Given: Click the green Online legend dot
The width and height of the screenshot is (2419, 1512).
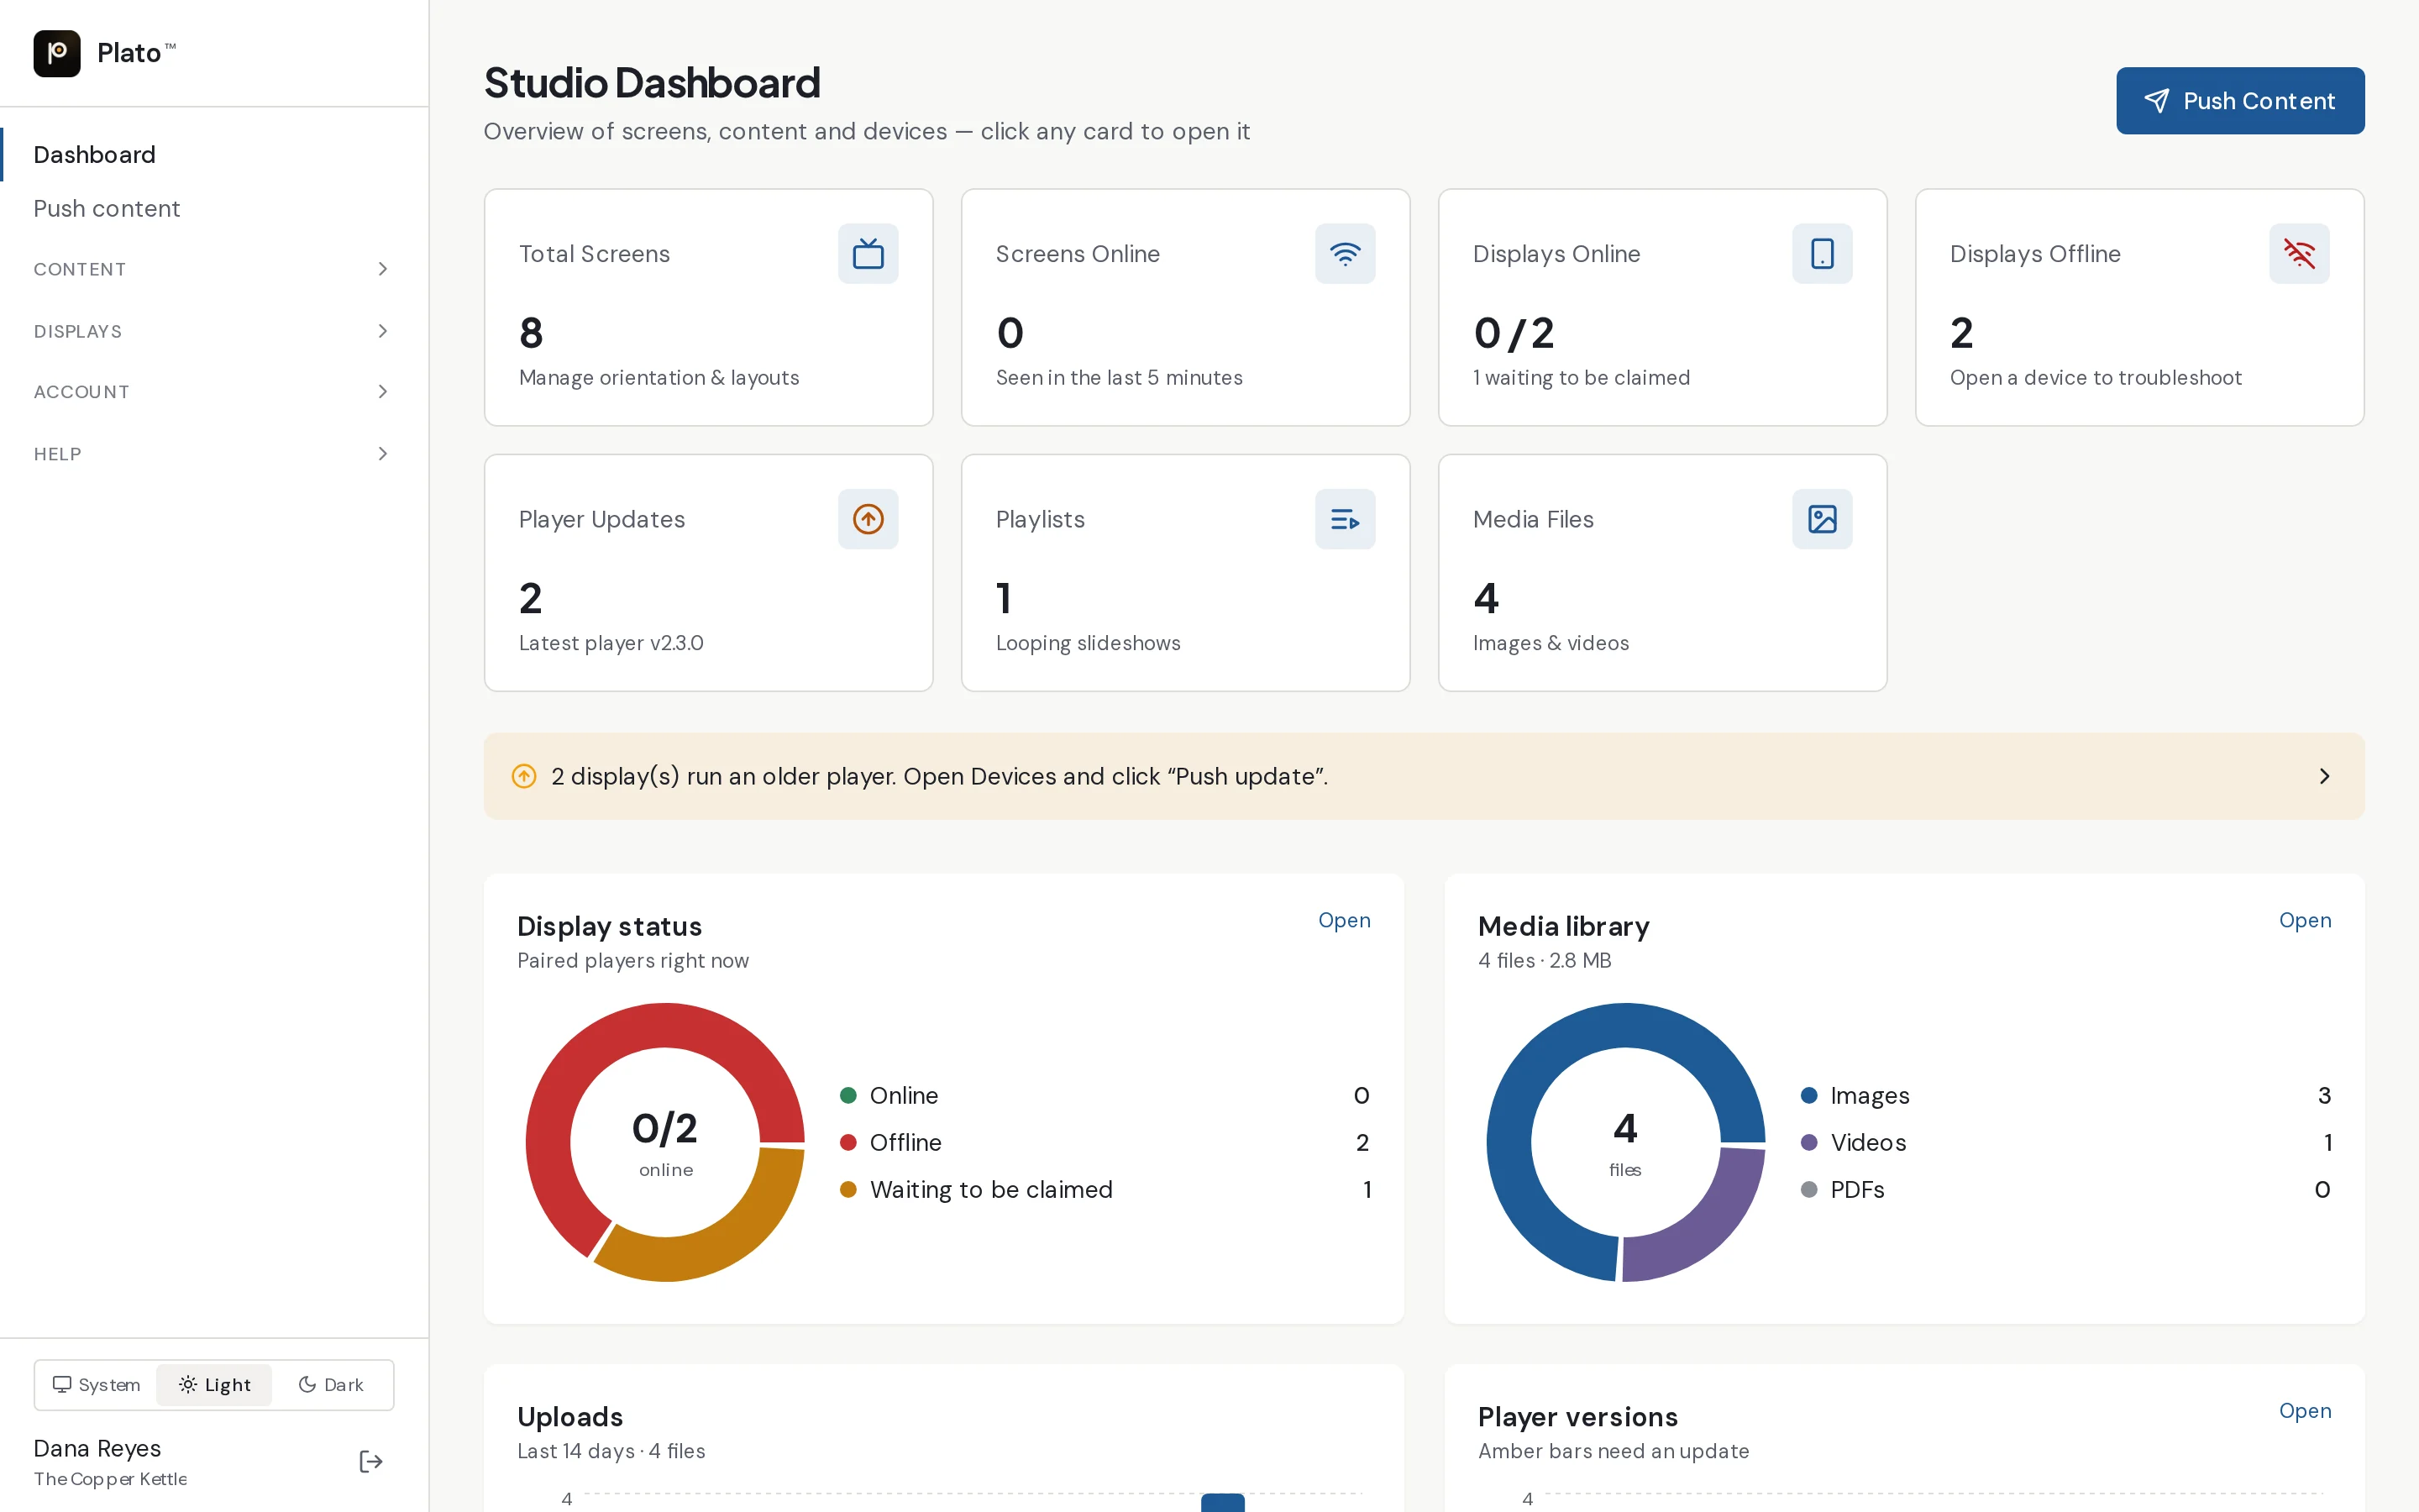Looking at the screenshot, I should 847,1095.
